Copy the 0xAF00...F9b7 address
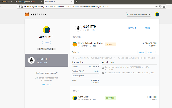 [46, 49]
